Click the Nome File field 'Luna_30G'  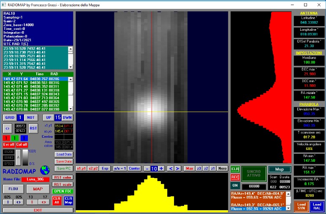pos(35,179)
